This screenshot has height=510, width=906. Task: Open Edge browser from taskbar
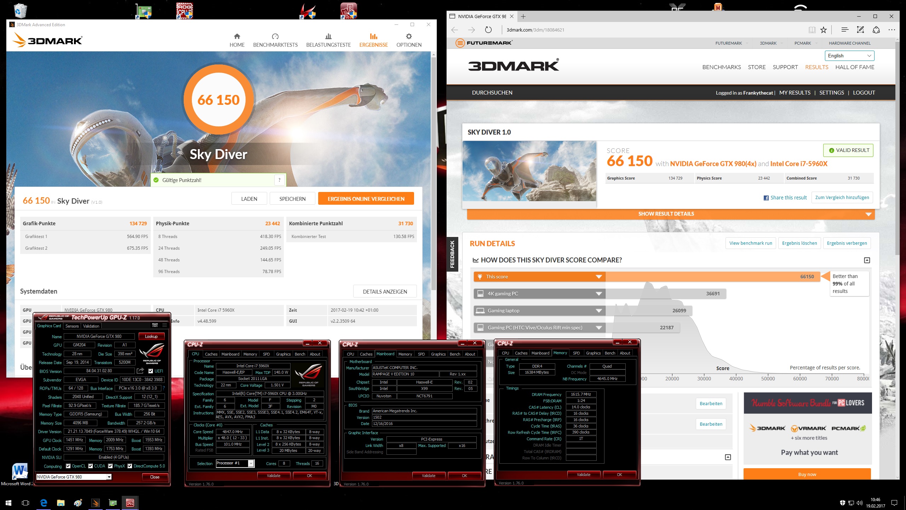(x=44, y=503)
